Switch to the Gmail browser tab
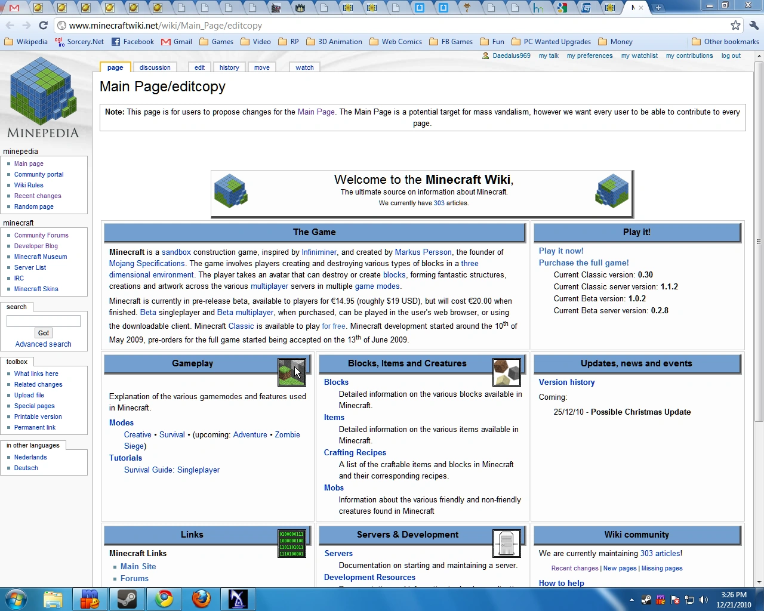The image size is (764, 611). click(x=14, y=8)
